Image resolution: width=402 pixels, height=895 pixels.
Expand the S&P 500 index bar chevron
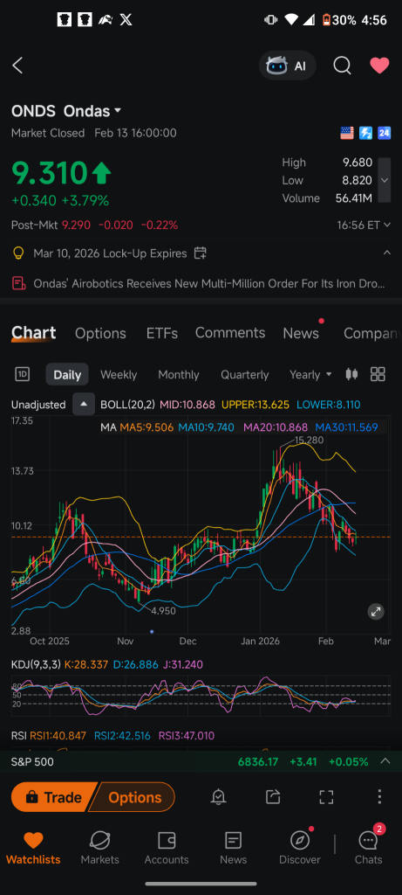[x=385, y=761]
